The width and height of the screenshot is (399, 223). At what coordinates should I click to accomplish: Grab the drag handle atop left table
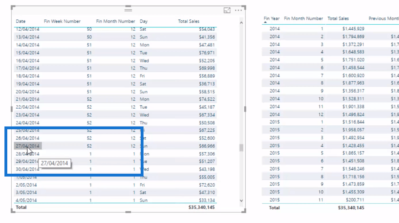128,10
